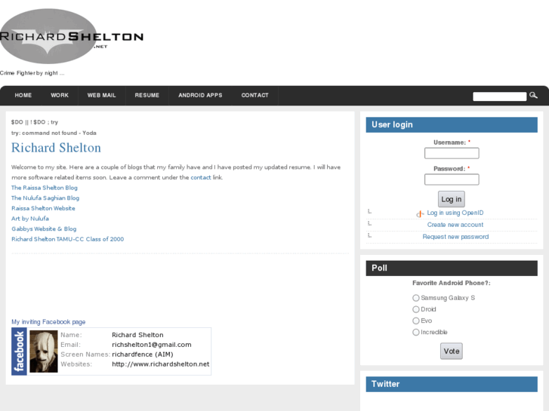Click the search magnifier icon
Screen dimensions: 549x411
pos(533,95)
